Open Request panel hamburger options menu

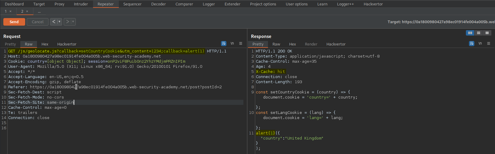241,44
